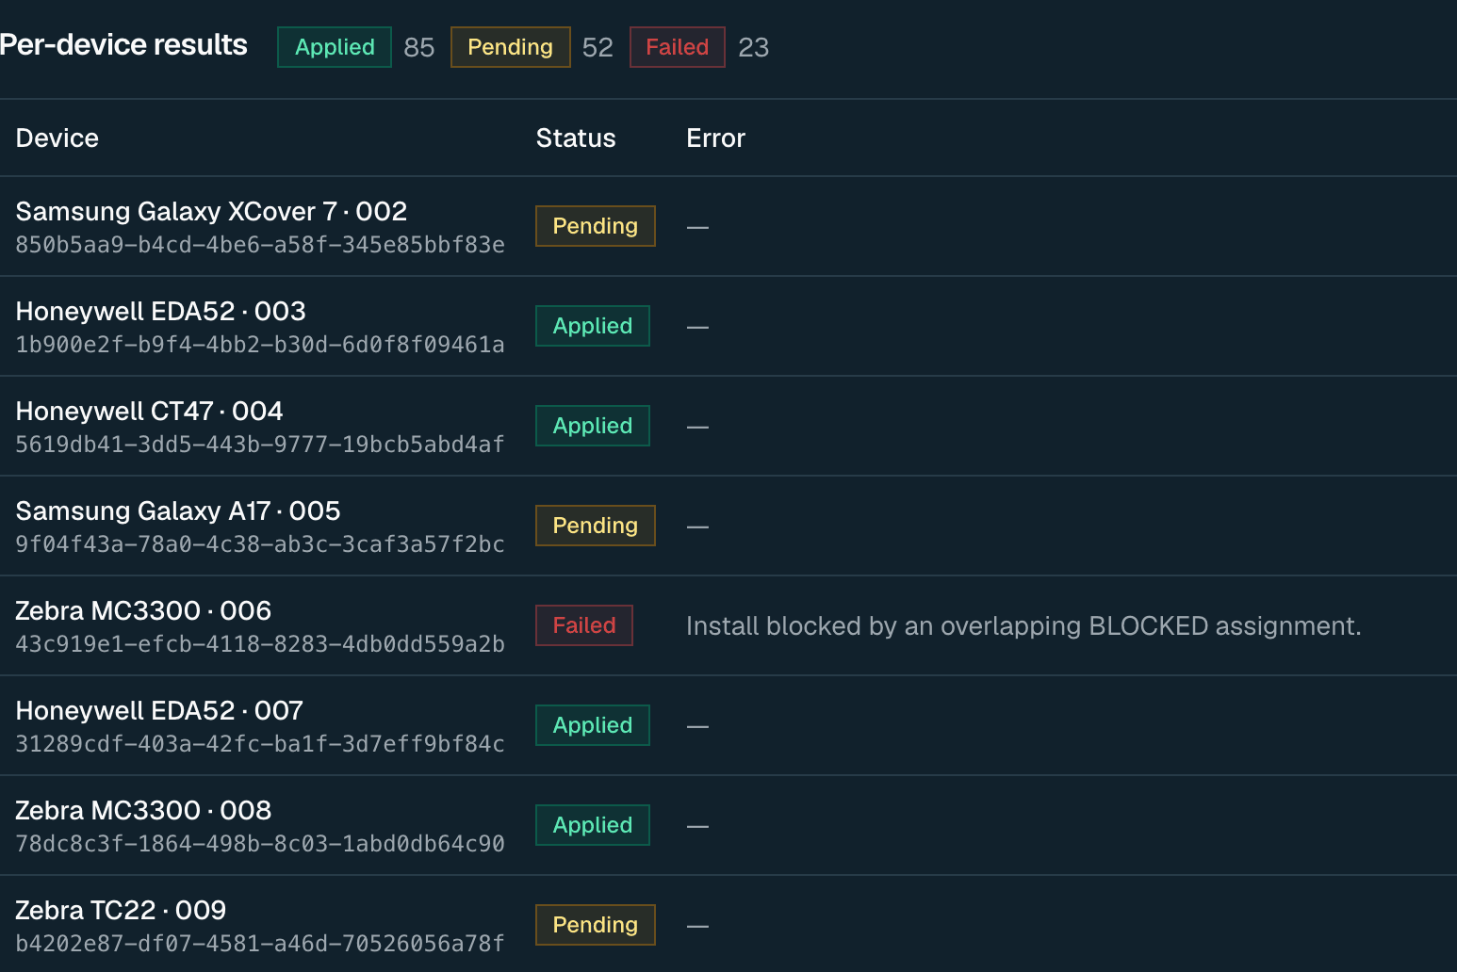
Task: Select device ID 31289cdf-403a-42fc-ba1f-3d7eff9bf84c
Action: pyautogui.click(x=260, y=744)
